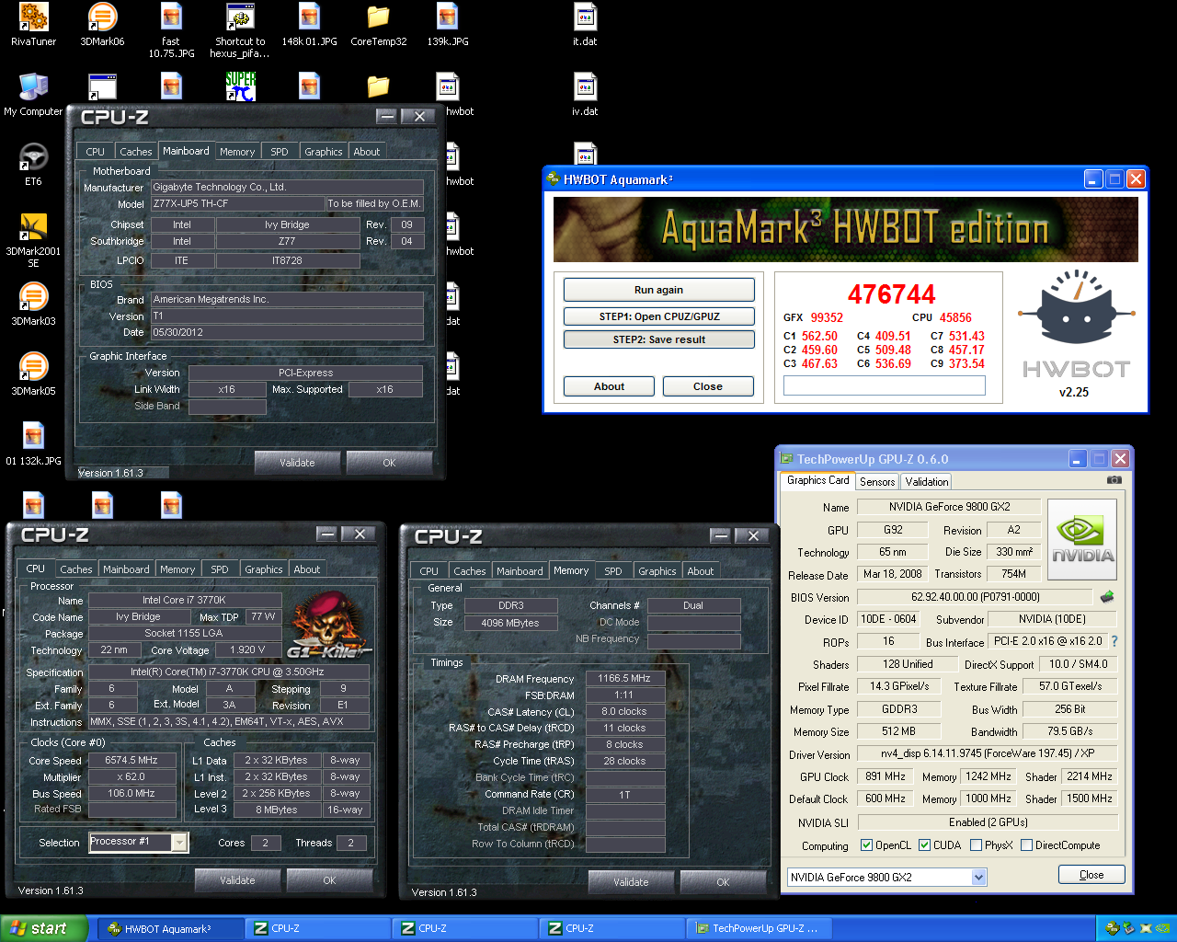1177x942 pixels.
Task: Switch to SPD tab in Memory CPU-Z window
Action: (x=613, y=571)
